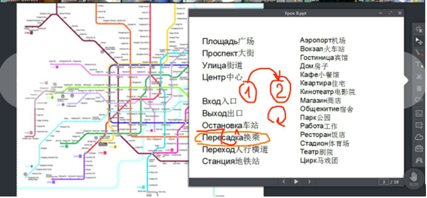Select the scissors cut tool
427x198 pixels.
click(419, 76)
